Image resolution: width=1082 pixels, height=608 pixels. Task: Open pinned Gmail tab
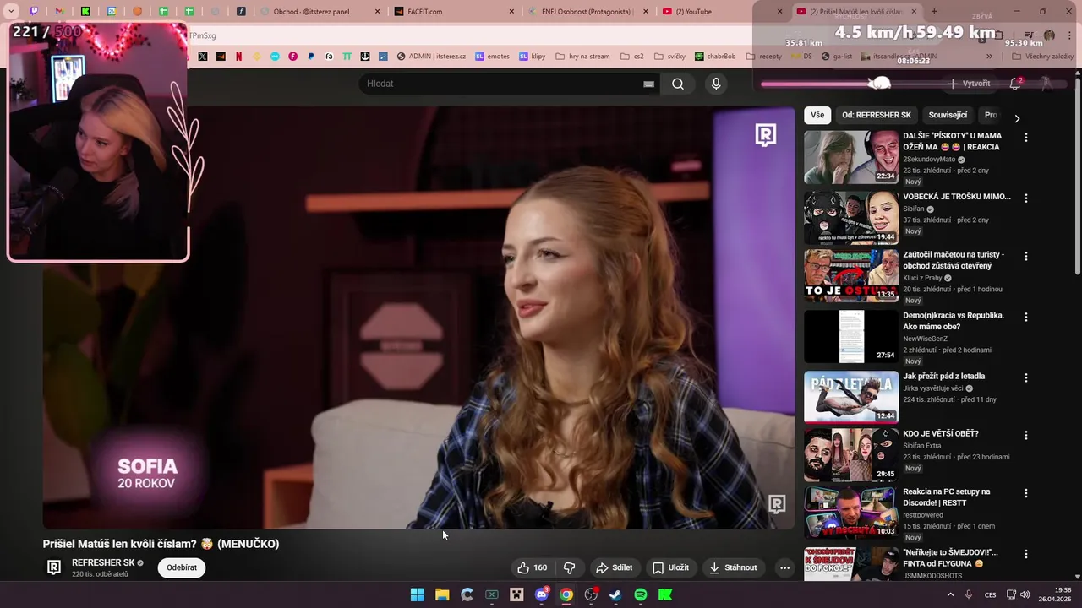(60, 12)
